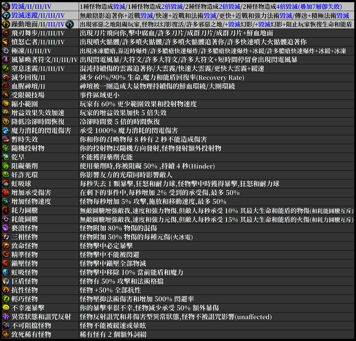Click the 輕巧怪物 icon

pyautogui.click(x=6, y=299)
